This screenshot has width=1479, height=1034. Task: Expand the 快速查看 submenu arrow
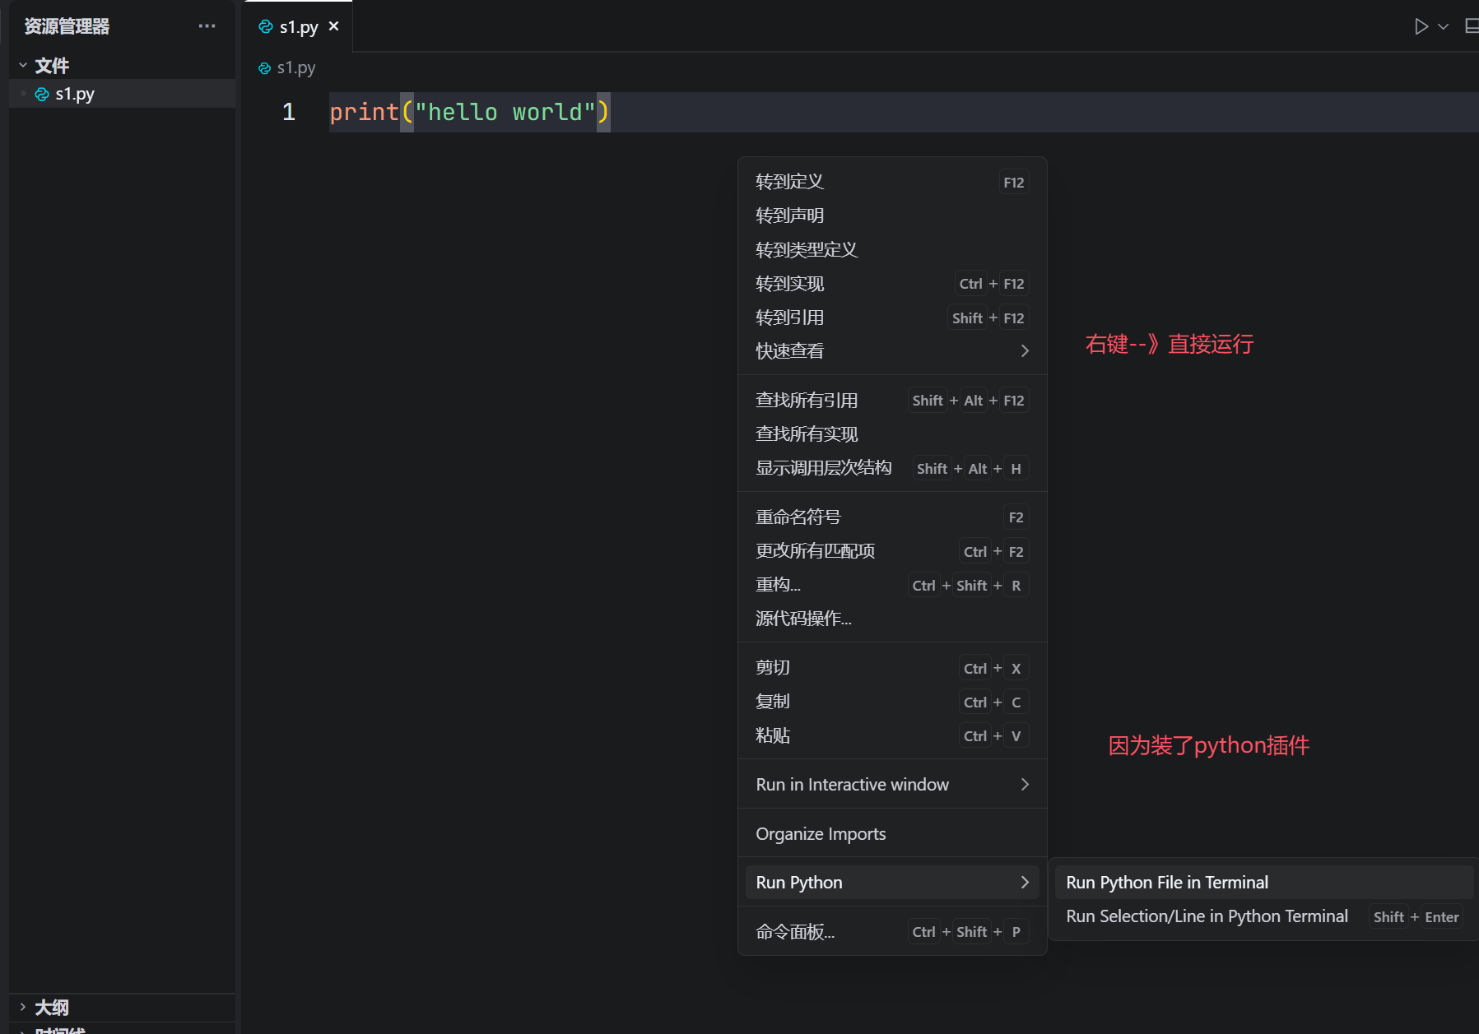point(1025,351)
